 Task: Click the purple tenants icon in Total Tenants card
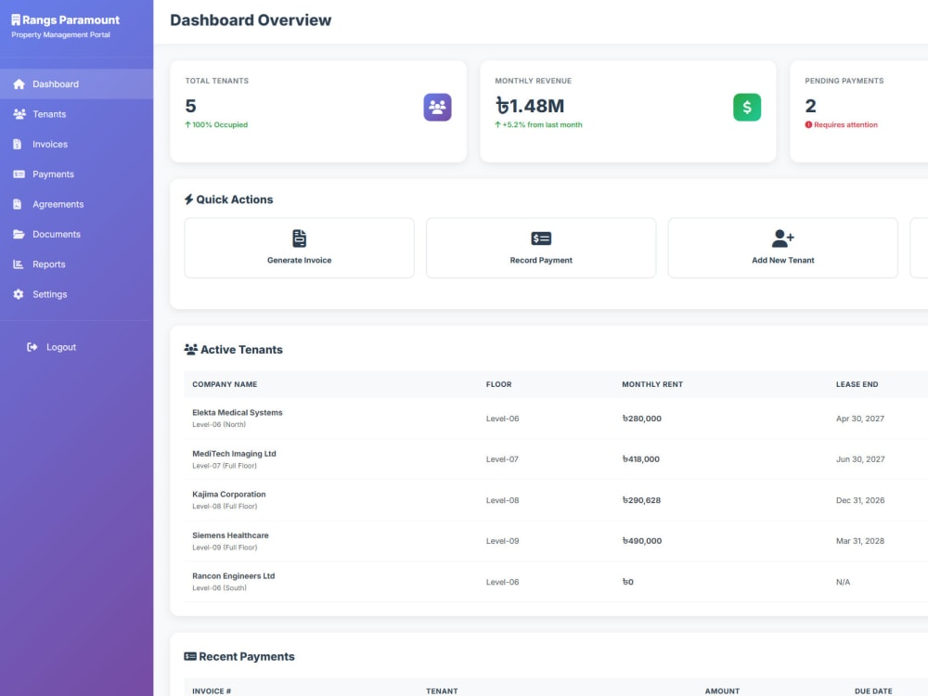pyautogui.click(x=437, y=107)
